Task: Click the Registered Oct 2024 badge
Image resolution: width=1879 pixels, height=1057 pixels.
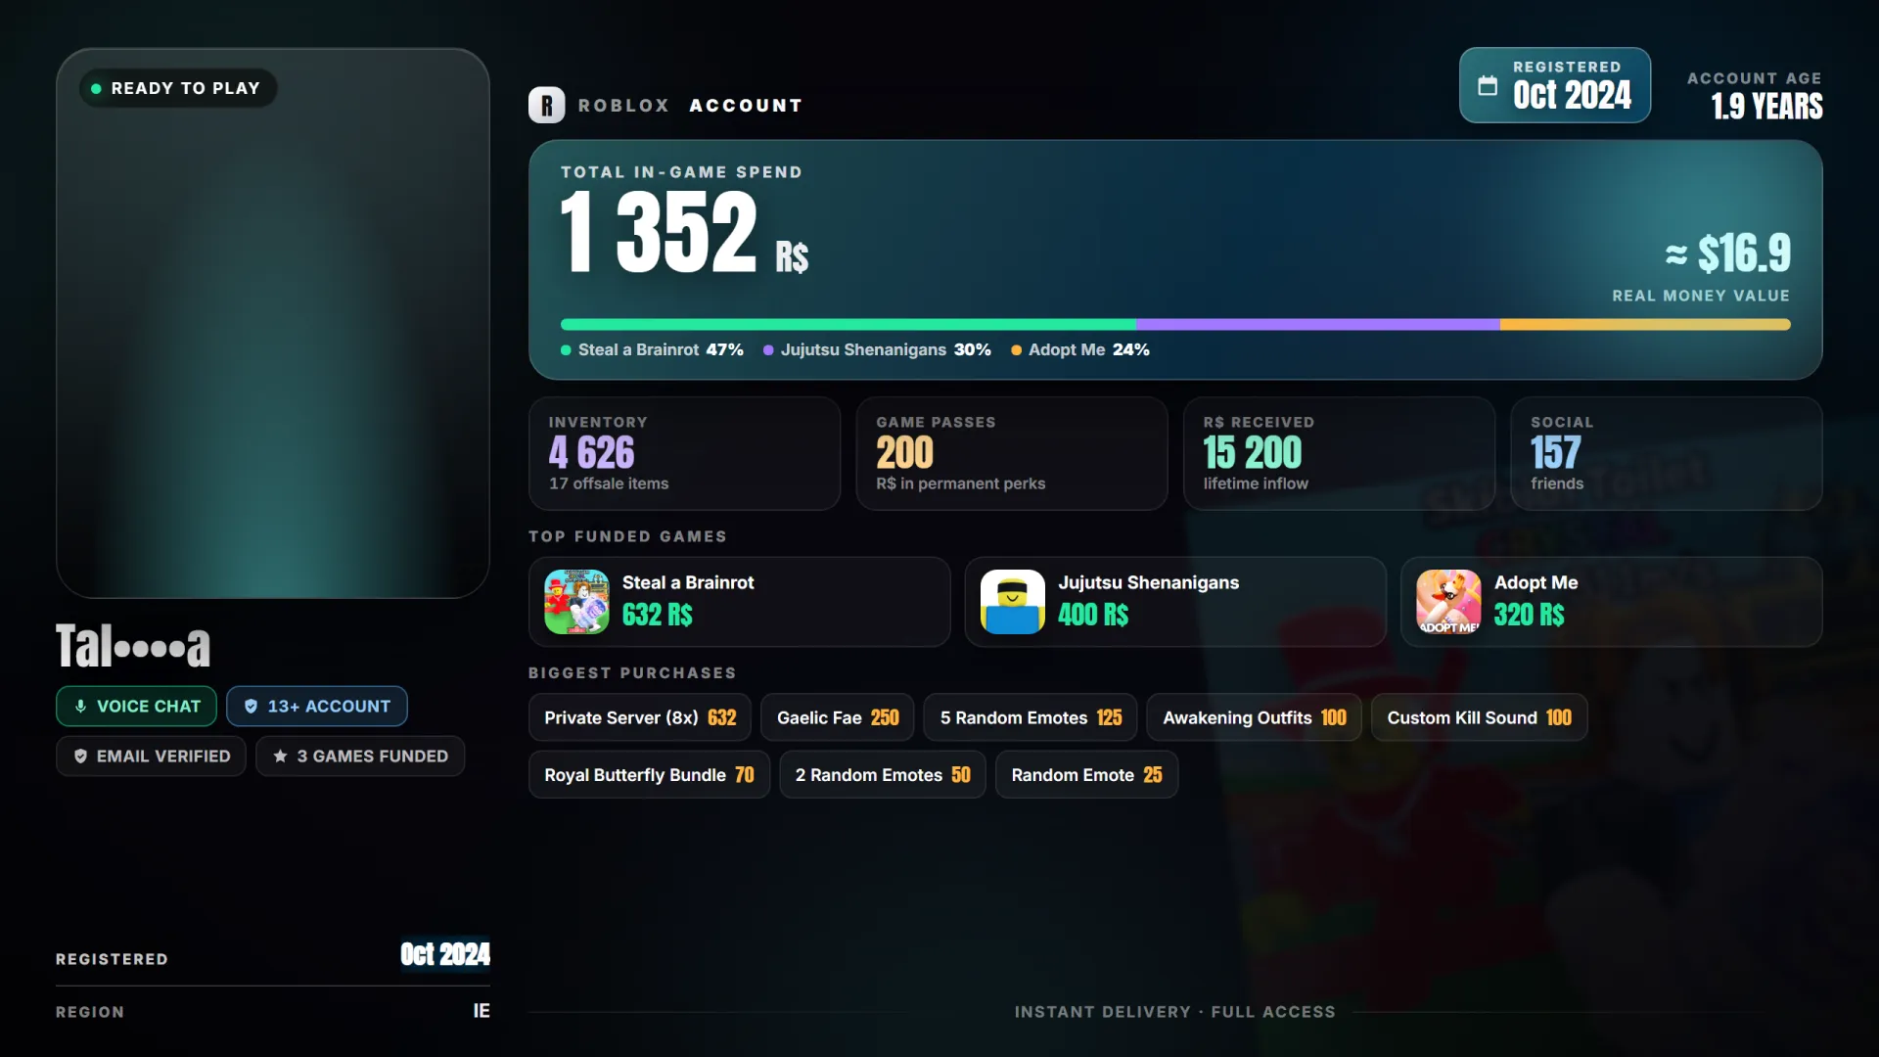Action: (x=1555, y=85)
